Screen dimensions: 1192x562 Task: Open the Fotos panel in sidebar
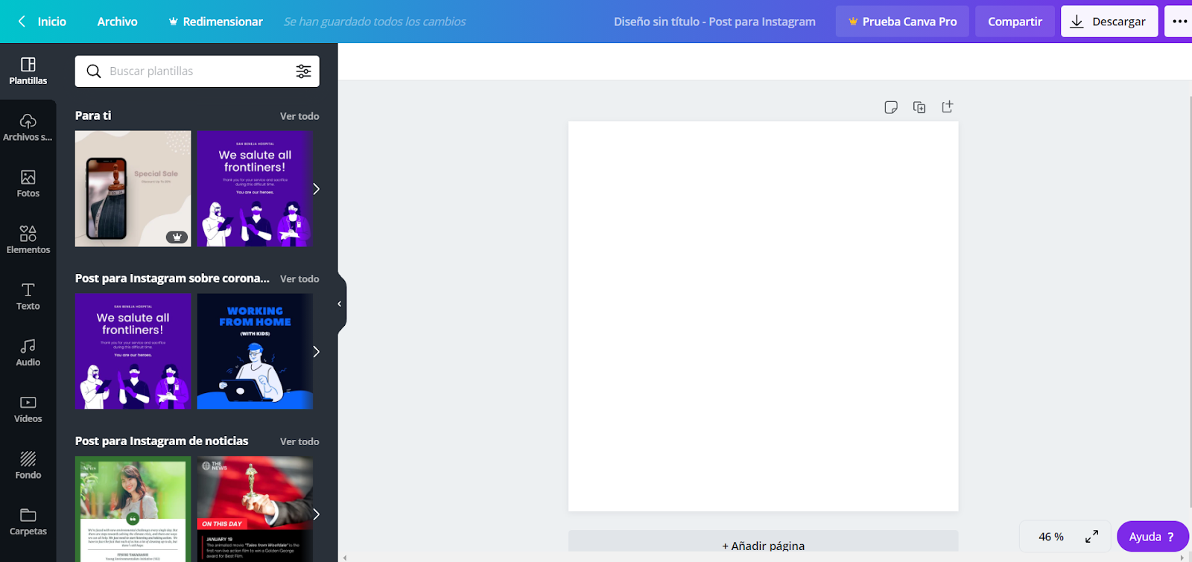coord(28,183)
